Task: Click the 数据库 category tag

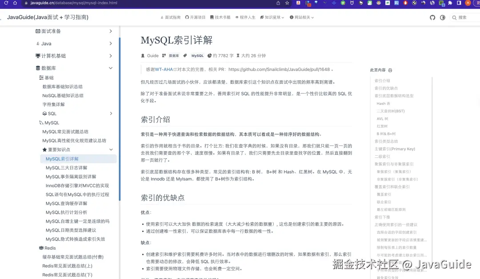Action: coord(174,55)
